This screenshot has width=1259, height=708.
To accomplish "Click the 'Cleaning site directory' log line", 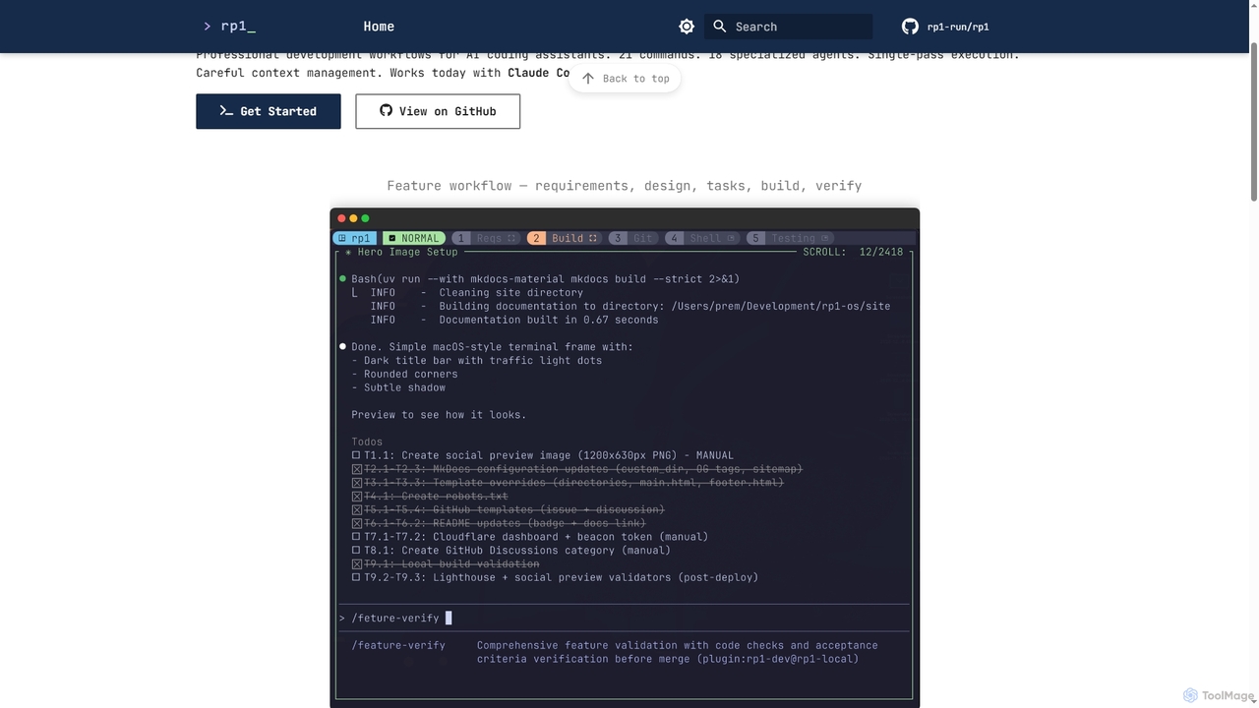I will click(510, 292).
